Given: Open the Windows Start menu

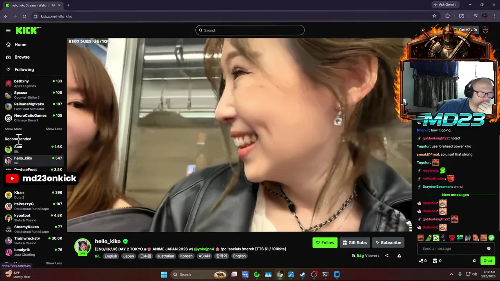Looking at the screenshot, I should click(x=164, y=274).
